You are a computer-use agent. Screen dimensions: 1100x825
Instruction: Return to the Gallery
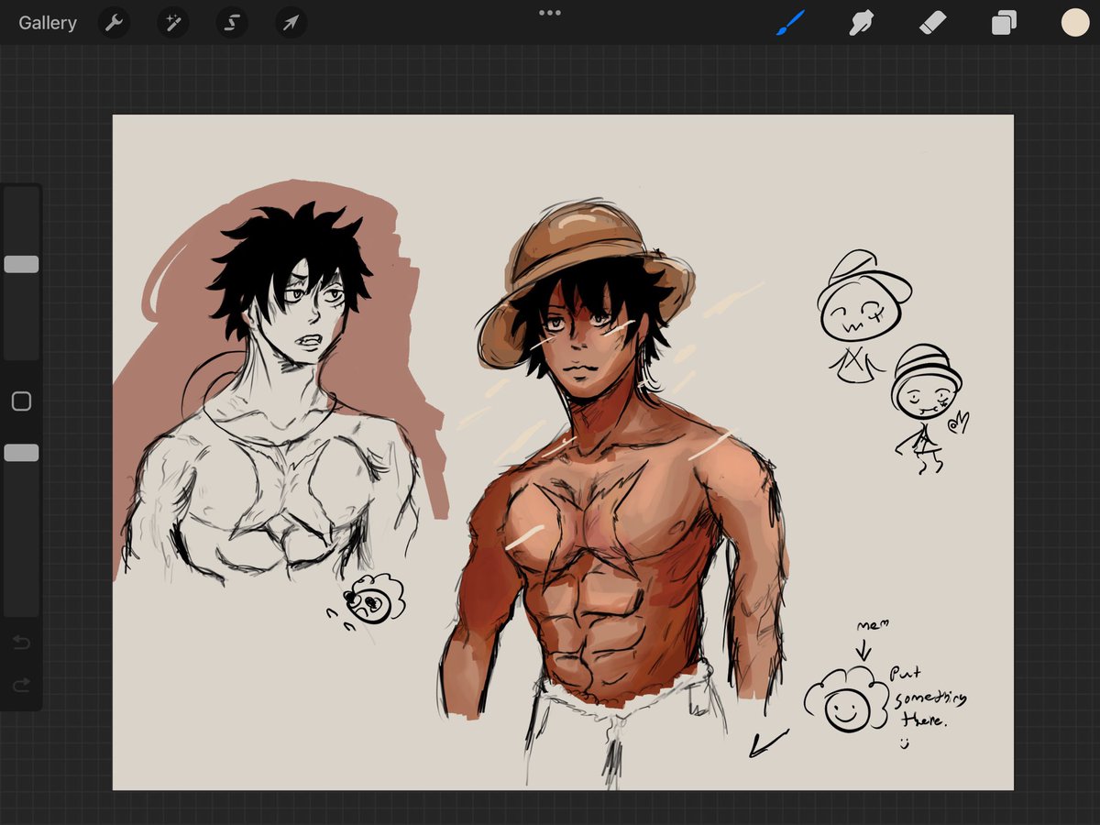(48, 23)
